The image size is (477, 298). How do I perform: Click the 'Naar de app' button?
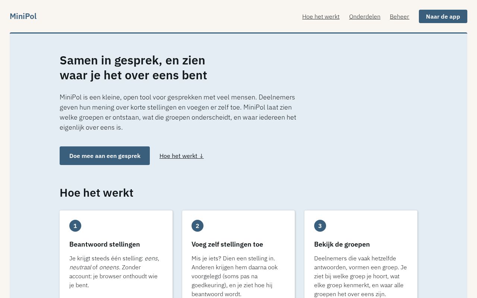[443, 16]
